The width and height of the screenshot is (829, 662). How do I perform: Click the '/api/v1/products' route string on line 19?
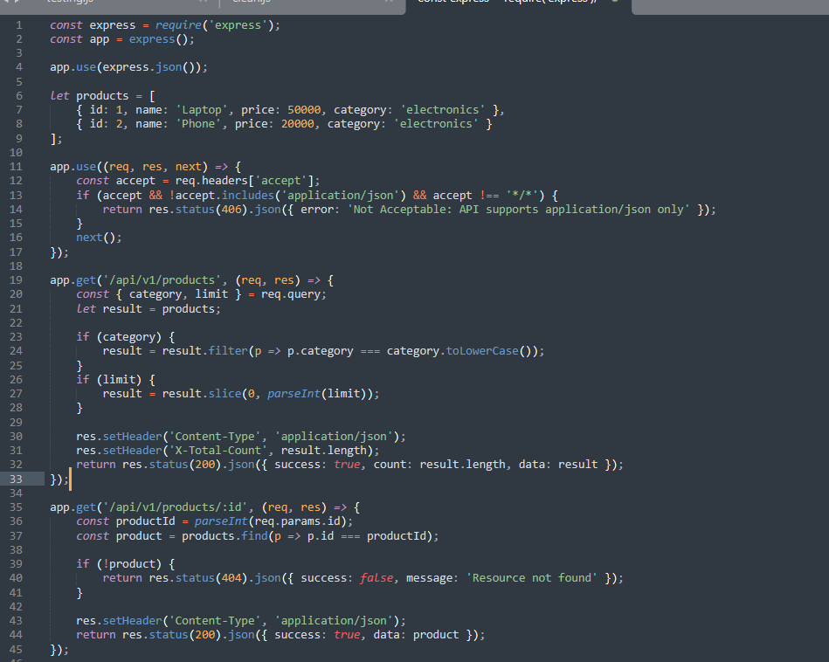tap(162, 280)
